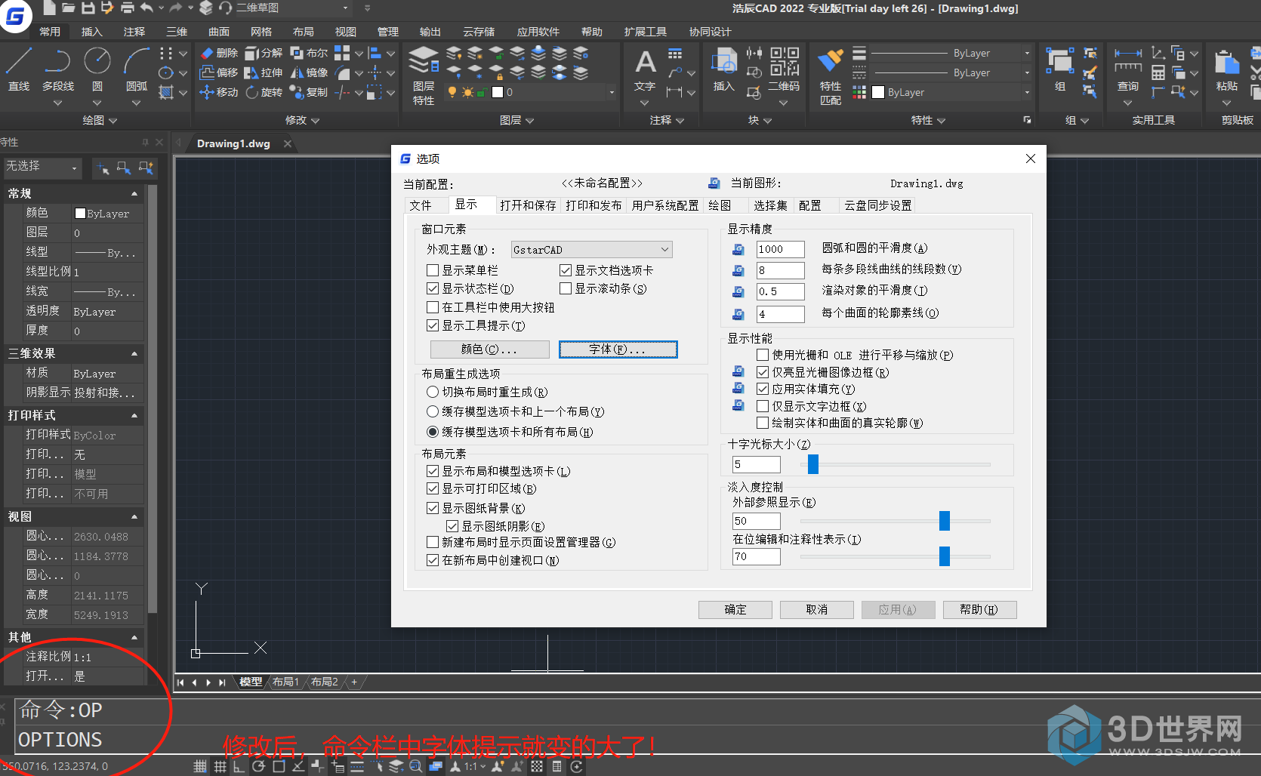Image resolution: width=1261 pixels, height=776 pixels.
Task: Enable 在工具栏中使用大按钮 checkbox
Action: click(x=433, y=307)
